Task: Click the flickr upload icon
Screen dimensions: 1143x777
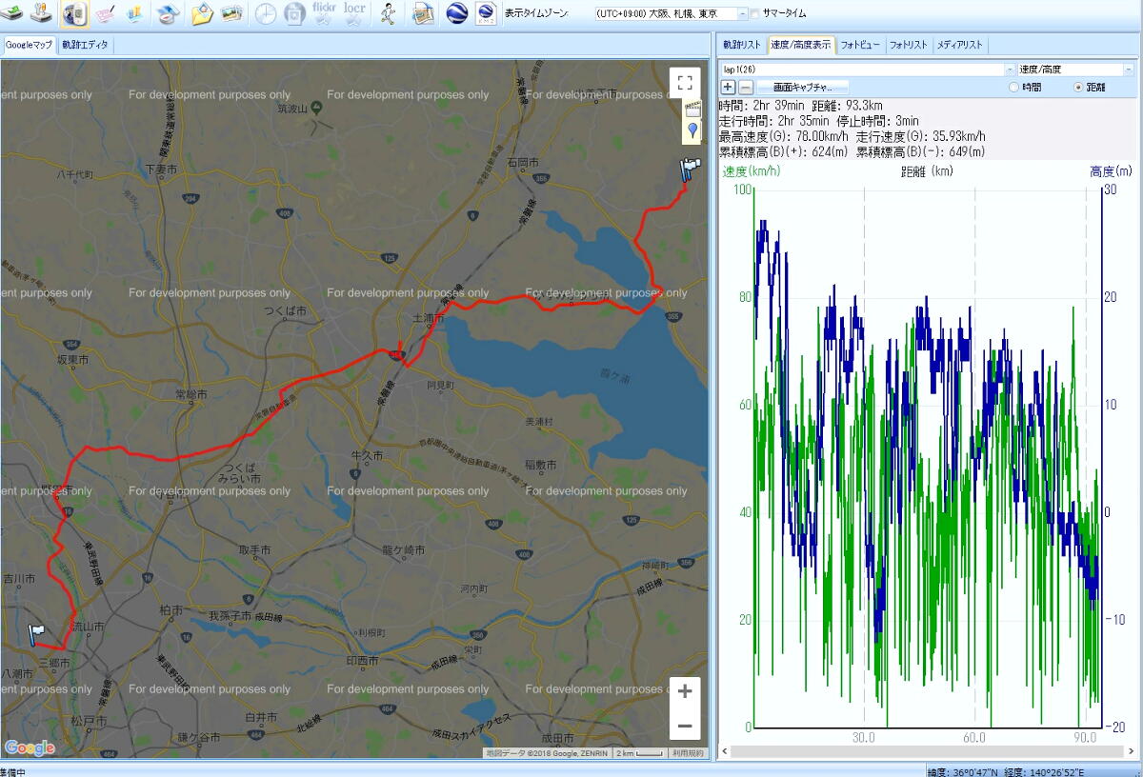Action: 324,13
